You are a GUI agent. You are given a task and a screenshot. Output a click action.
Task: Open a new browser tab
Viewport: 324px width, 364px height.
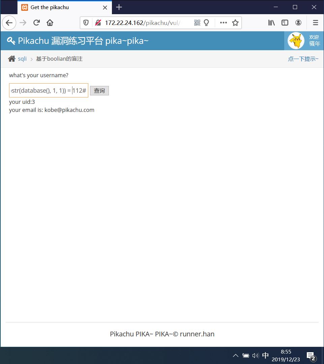[119, 7]
